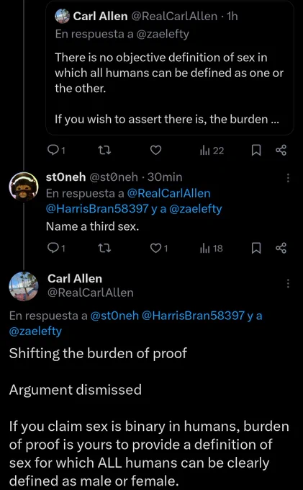Open more options menu for st0neh's tweet
Image resolution: width=303 pixels, height=490 pixels.
[288, 178]
